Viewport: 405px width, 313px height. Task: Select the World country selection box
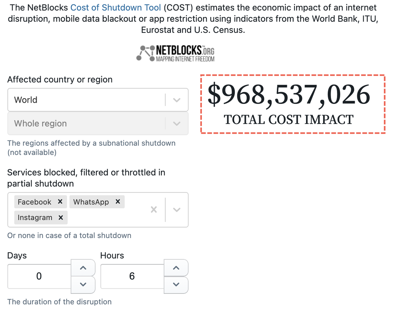coord(85,100)
